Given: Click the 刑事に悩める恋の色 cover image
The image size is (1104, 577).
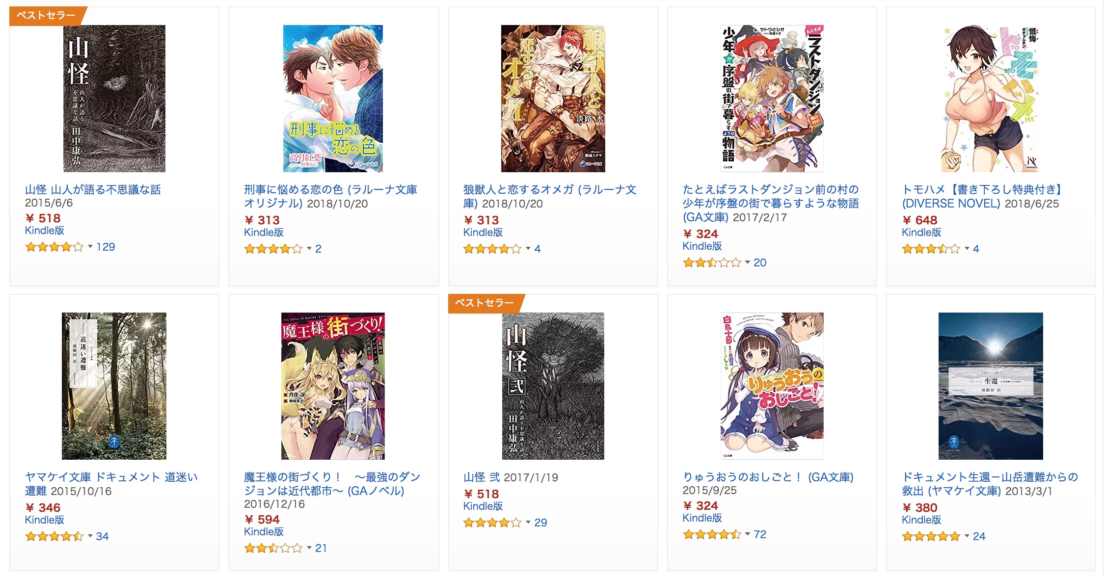Looking at the screenshot, I should [333, 99].
